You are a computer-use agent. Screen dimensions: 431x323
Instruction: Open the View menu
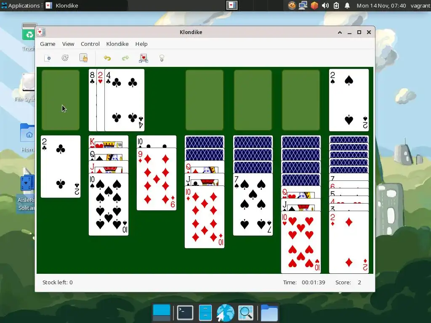[68, 44]
